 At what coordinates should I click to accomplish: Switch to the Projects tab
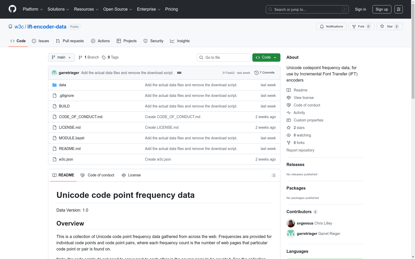tap(127, 41)
